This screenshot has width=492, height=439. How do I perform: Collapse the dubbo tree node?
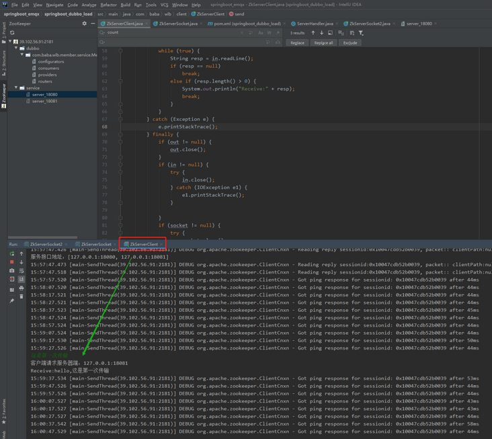tap(16, 48)
